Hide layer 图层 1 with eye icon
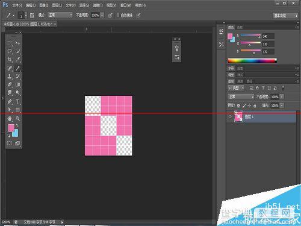Viewport: 301px width, 226px height. (230, 116)
